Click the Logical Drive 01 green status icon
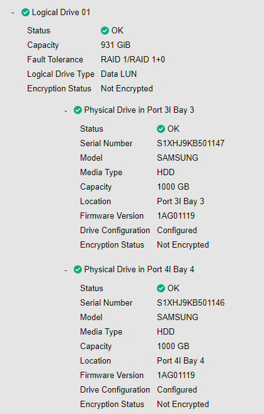 click(x=25, y=13)
